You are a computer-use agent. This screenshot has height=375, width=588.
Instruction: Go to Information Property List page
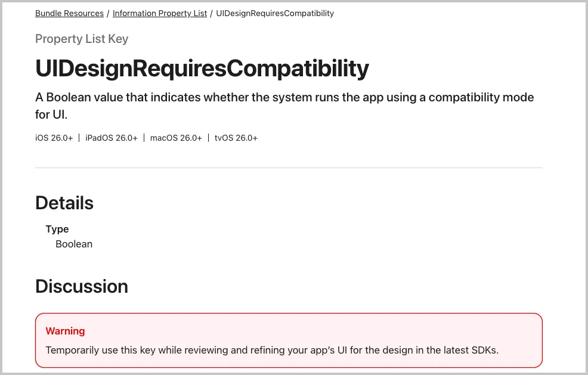pyautogui.click(x=160, y=13)
